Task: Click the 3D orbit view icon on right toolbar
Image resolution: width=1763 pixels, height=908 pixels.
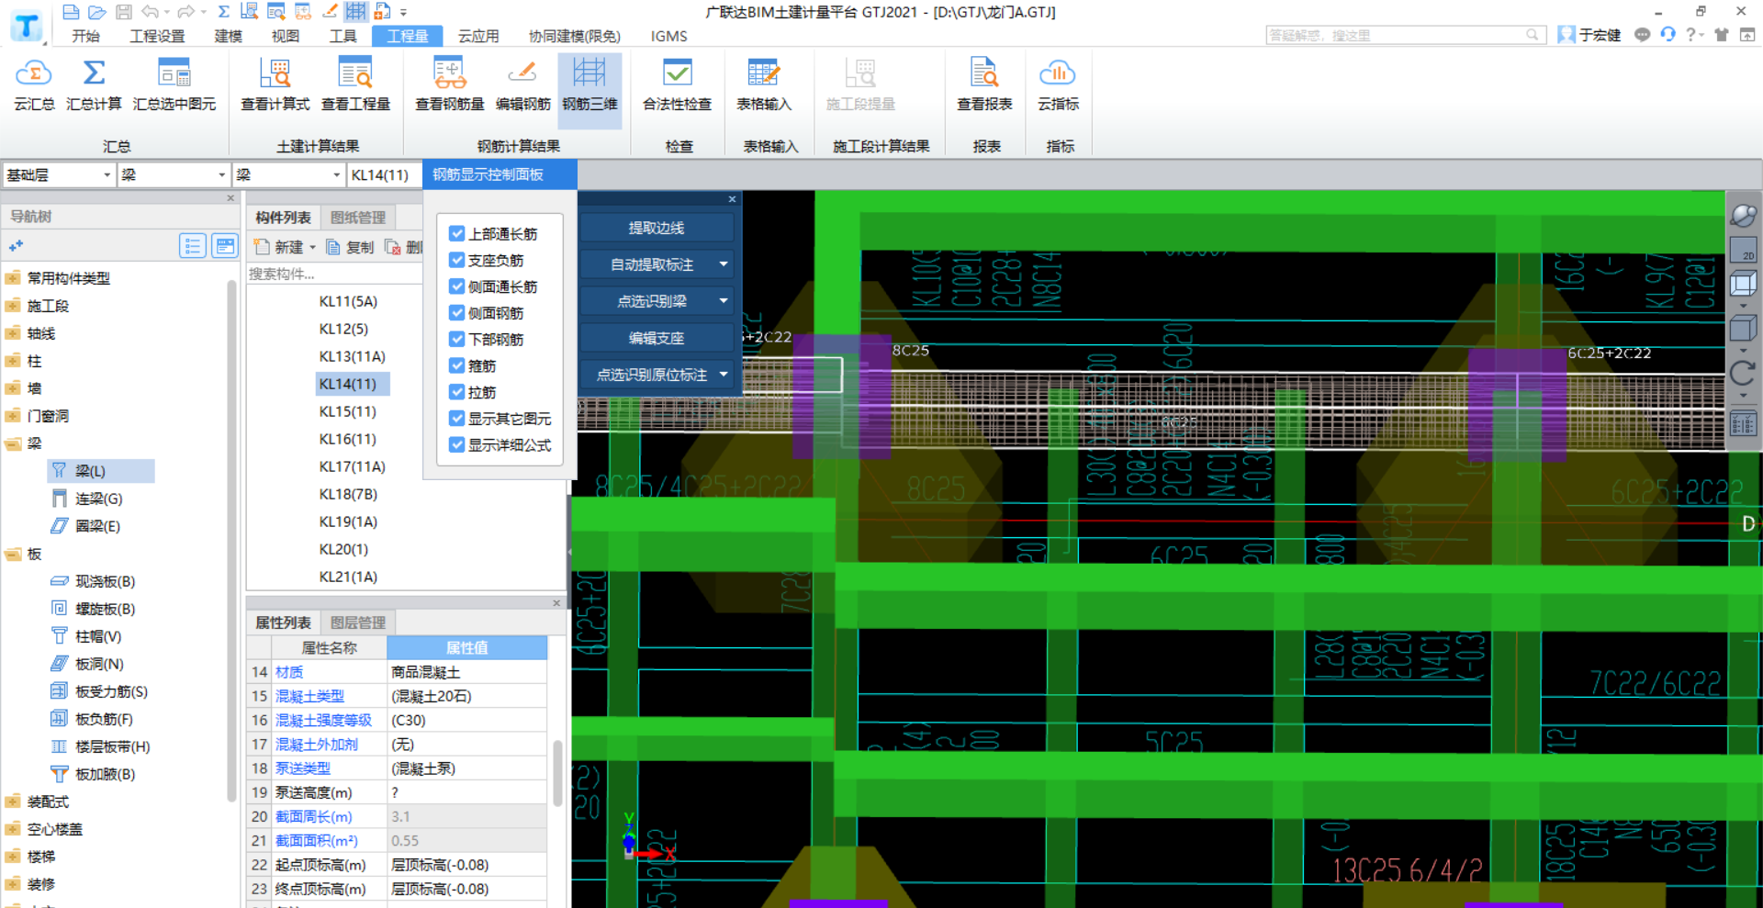Action: pos(1743,216)
